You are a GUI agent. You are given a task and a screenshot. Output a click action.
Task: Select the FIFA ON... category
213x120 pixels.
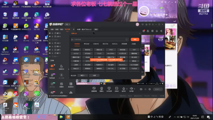pos(111,69)
